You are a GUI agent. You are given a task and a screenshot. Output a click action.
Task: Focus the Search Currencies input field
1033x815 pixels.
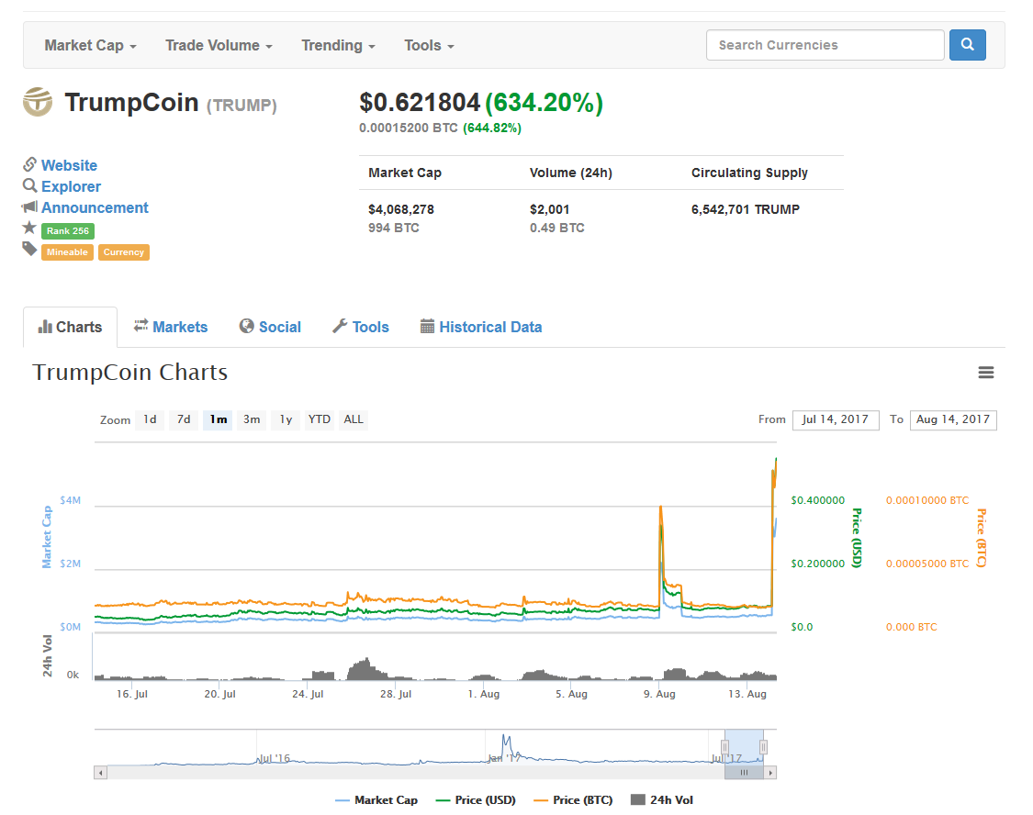[825, 45]
